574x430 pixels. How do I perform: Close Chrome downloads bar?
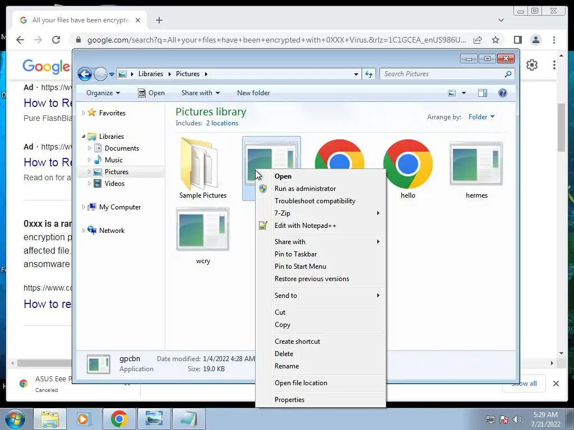(x=556, y=384)
